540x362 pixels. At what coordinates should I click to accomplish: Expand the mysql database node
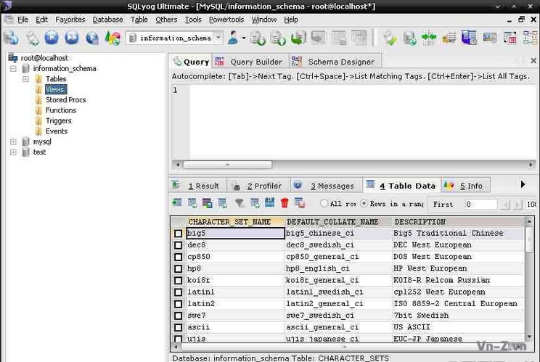pos(13,142)
